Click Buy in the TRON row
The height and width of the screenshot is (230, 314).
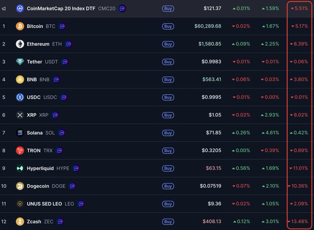168,151
